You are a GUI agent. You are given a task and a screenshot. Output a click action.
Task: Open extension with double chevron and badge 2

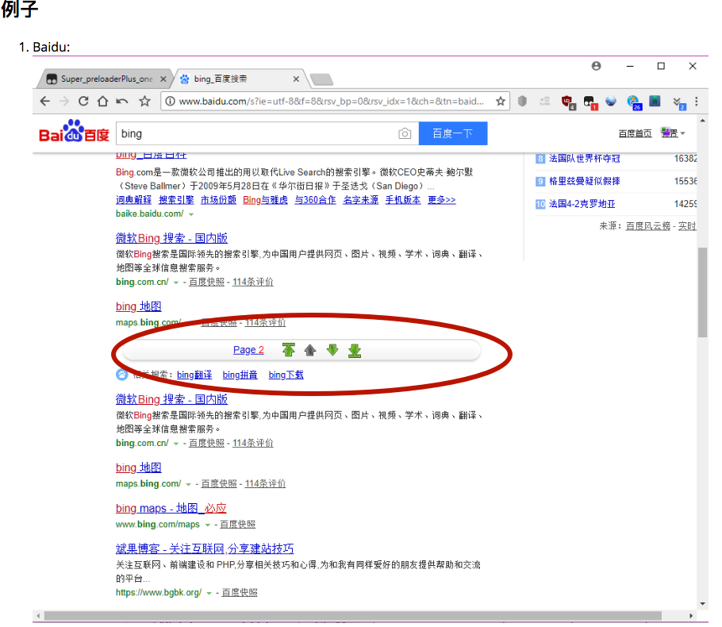point(678,102)
